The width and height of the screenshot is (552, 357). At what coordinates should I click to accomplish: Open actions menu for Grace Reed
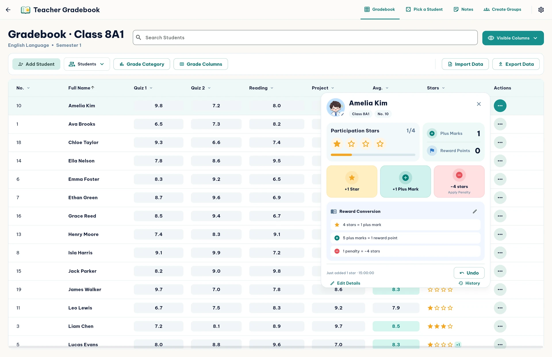coord(500,216)
